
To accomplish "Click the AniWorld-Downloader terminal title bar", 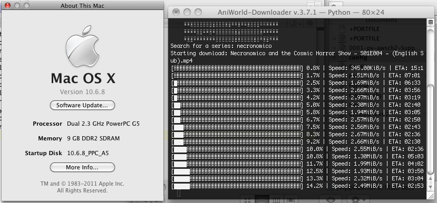I will tap(300, 12).
